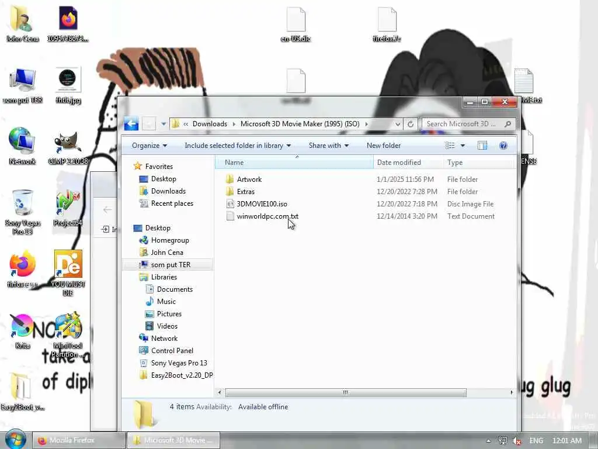Viewport: 598px width, 449px height.
Task: Select John Cena desktop folder icon
Action: 23,25
